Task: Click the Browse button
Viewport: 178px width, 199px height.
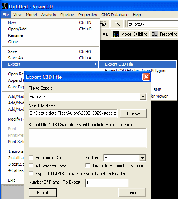Action: pyautogui.click(x=133, y=113)
